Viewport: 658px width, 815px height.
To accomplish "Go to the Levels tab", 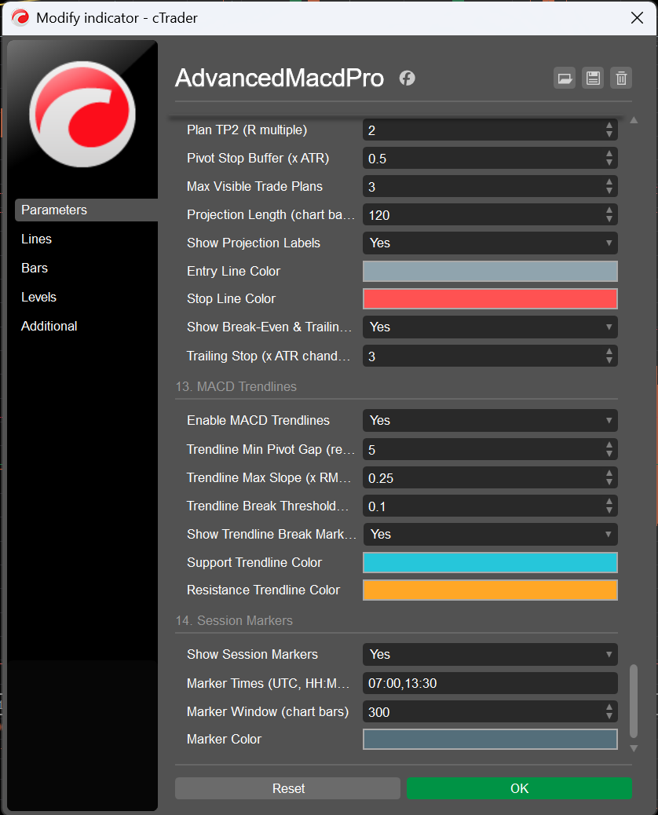I will [38, 298].
